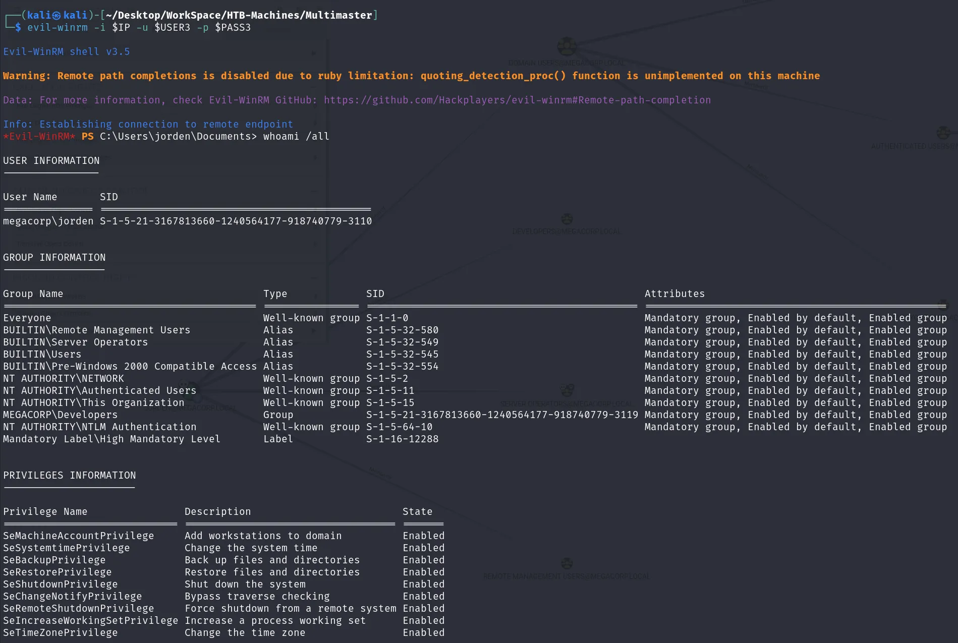Viewport: 958px width, 643px height.
Task: Select the SeBackupPrivilege row name
Action: coord(54,560)
